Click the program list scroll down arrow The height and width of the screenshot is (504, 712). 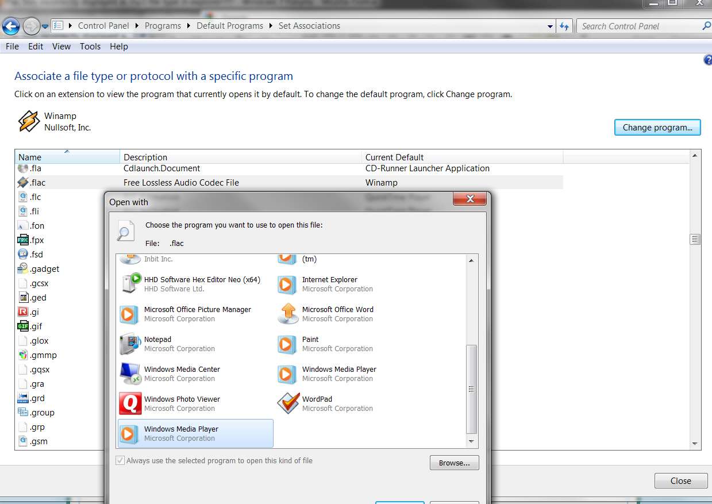point(471,441)
